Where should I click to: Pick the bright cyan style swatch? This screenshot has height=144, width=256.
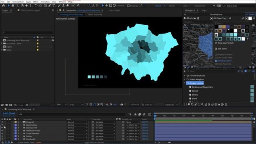pyautogui.click(x=235, y=35)
